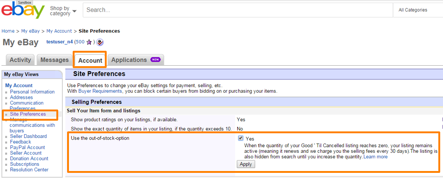Switch to the Activity tab
Image resolution: width=443 pixels, height=178 pixels.
point(20,60)
